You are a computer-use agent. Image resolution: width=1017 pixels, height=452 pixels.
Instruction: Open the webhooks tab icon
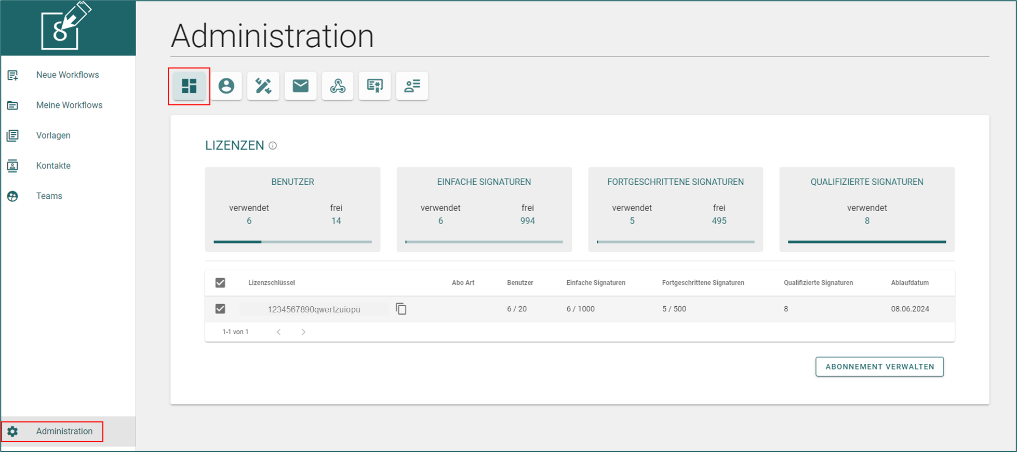[x=338, y=86]
